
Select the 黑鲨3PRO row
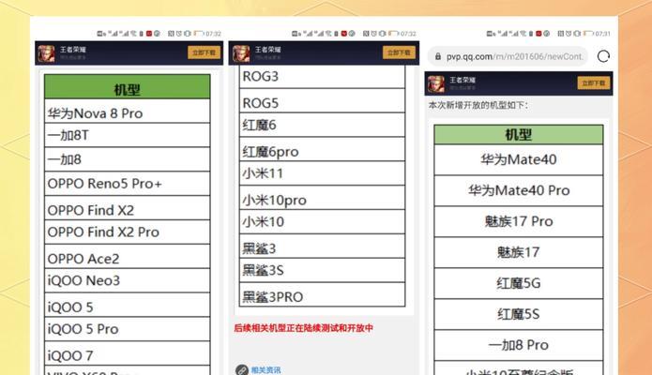click(x=323, y=294)
